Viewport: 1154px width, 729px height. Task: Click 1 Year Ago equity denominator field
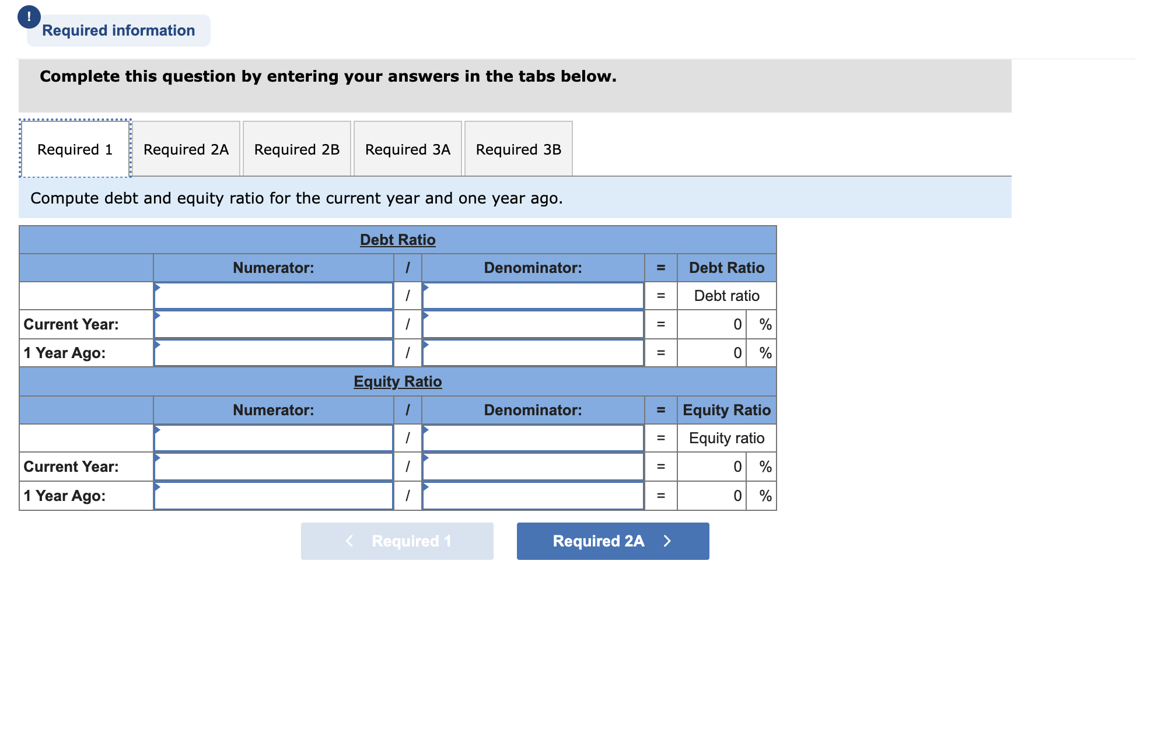coord(533,496)
